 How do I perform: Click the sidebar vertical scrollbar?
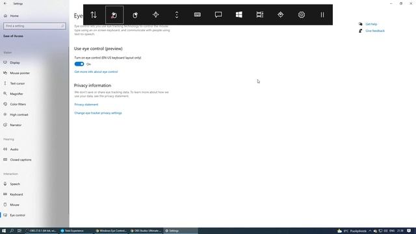[69, 130]
